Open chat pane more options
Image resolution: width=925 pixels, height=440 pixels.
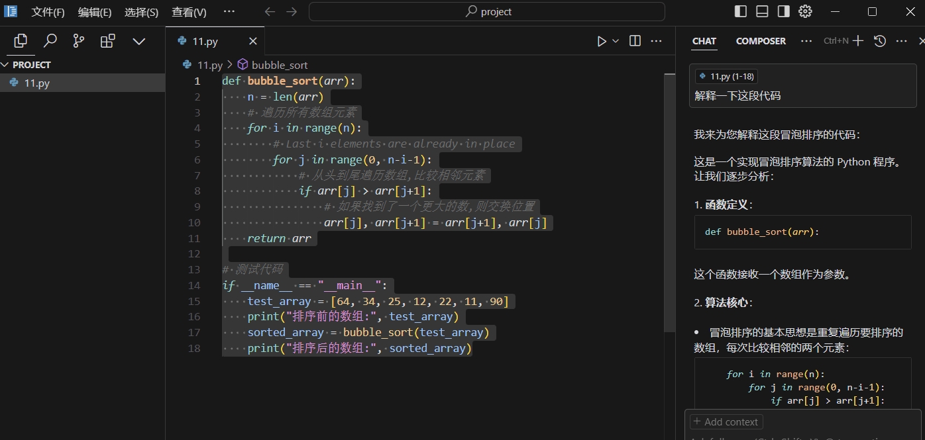click(x=901, y=41)
